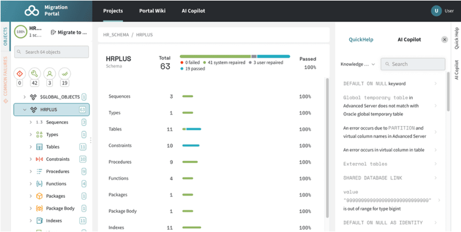The height and width of the screenshot is (232, 461).
Task: Expand the Sequences tree node
Action: (31, 122)
